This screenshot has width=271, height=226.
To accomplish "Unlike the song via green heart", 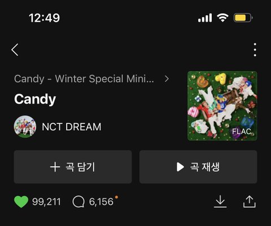I will click(21, 202).
